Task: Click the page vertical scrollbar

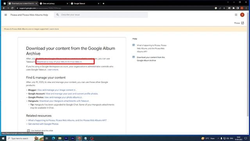Action: [248, 64]
